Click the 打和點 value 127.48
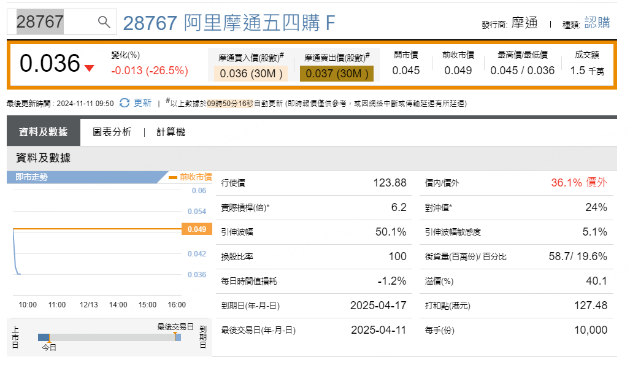630x365 pixels. coord(591,305)
